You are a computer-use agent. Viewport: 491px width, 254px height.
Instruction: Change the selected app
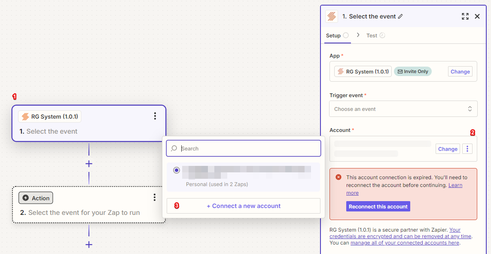[x=460, y=71]
